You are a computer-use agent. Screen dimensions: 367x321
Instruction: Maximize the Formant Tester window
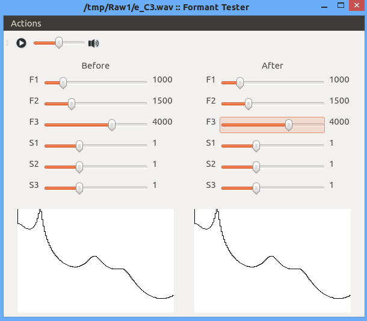pyautogui.click(x=341, y=5)
